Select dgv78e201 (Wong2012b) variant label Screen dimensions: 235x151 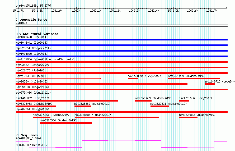(32, 109)
